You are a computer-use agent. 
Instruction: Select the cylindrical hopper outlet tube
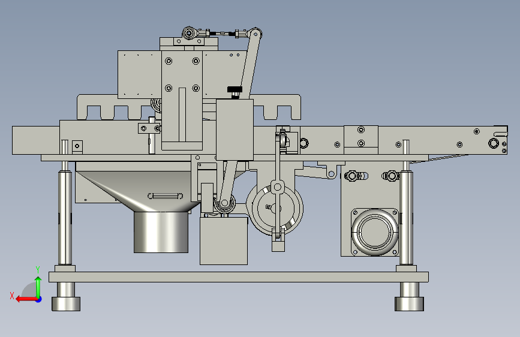(x=161, y=232)
